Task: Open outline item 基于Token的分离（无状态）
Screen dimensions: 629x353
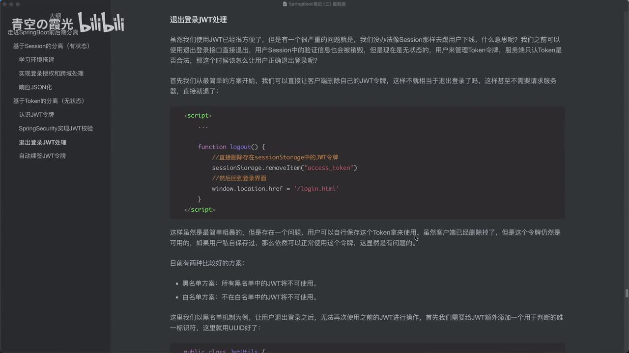Action: click(49, 101)
